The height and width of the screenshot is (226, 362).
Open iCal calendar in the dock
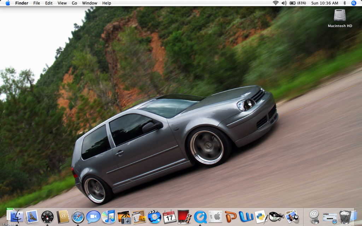[x=169, y=216]
